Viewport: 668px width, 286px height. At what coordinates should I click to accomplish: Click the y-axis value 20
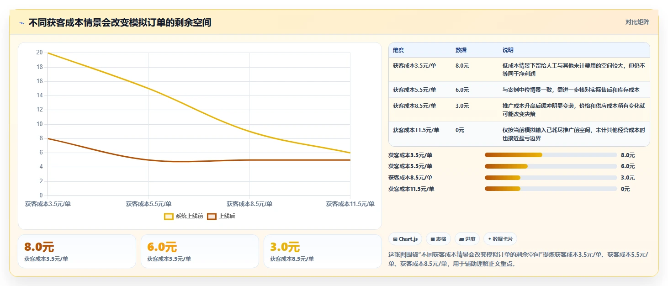click(x=39, y=53)
